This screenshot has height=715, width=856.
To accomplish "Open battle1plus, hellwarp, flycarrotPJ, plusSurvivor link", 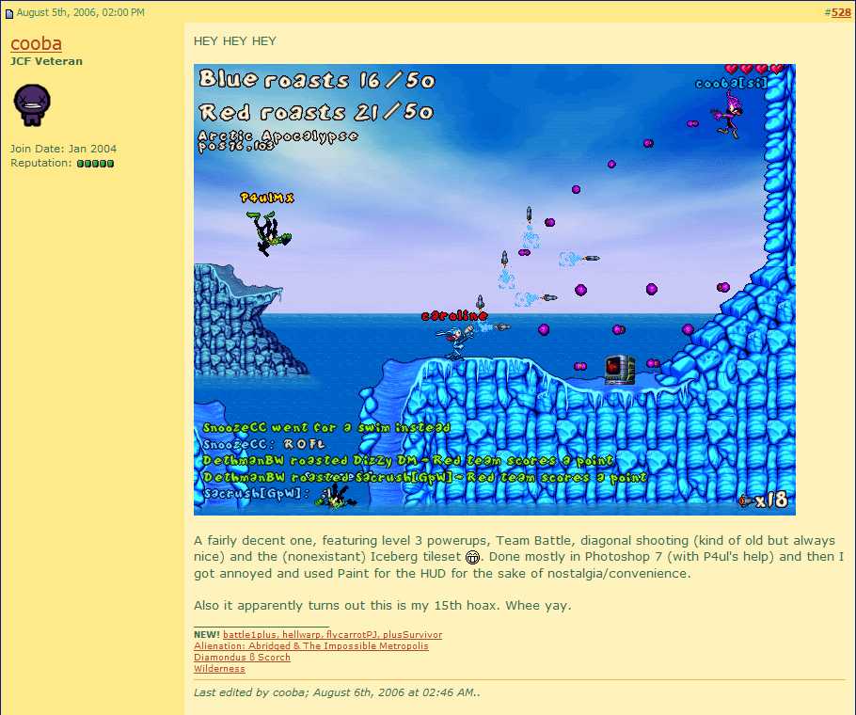I will coord(332,635).
